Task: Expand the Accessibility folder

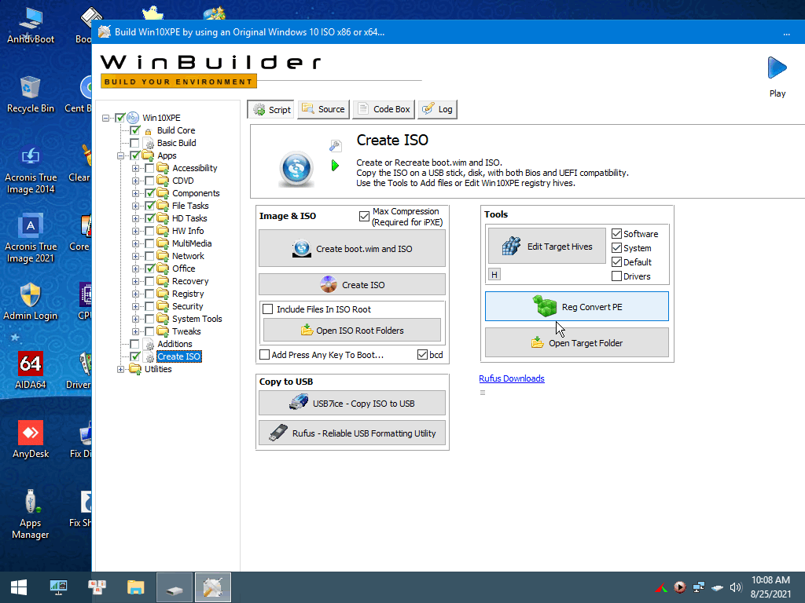Action: click(x=135, y=168)
